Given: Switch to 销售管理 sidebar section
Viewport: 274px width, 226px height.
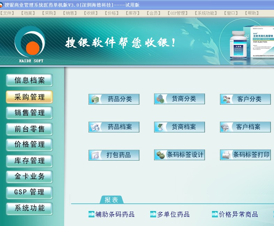Looking at the screenshot, I should tap(30, 113).
